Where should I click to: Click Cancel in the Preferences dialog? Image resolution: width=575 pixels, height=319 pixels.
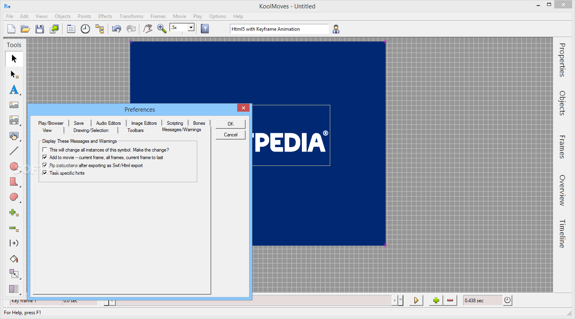click(230, 135)
